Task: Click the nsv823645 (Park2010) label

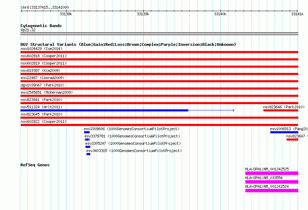Action: [x=42, y=114]
